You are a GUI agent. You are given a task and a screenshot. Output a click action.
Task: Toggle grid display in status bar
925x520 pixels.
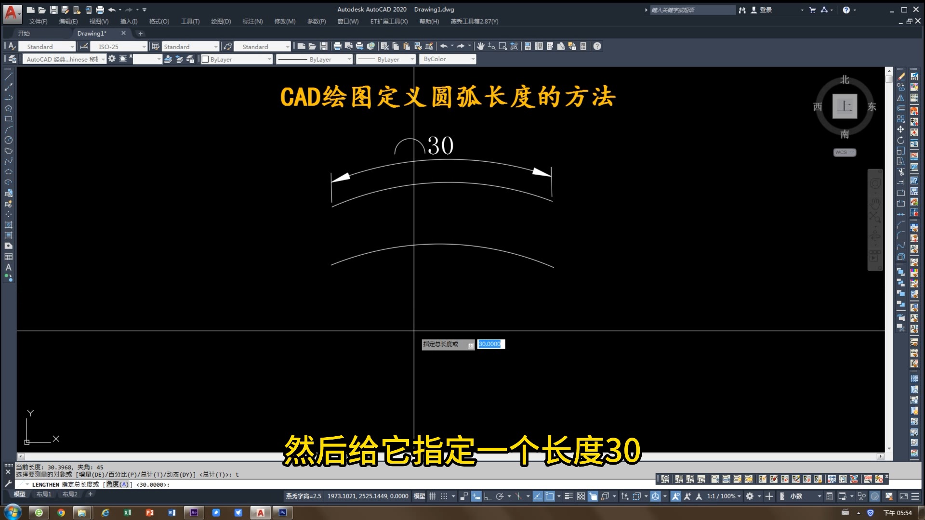click(432, 496)
